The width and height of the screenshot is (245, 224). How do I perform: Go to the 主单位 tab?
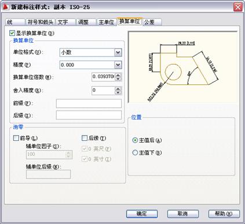point(107,22)
